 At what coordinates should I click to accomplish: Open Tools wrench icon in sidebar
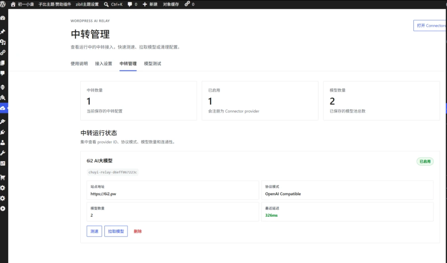3,153
